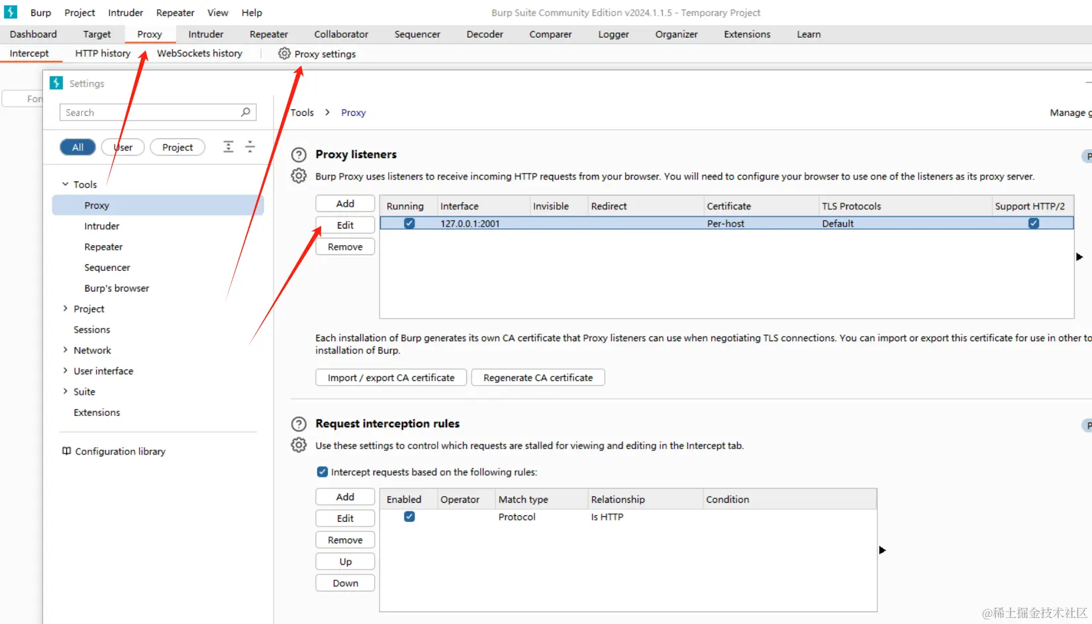Expand all settings tree sections icon

(228, 147)
